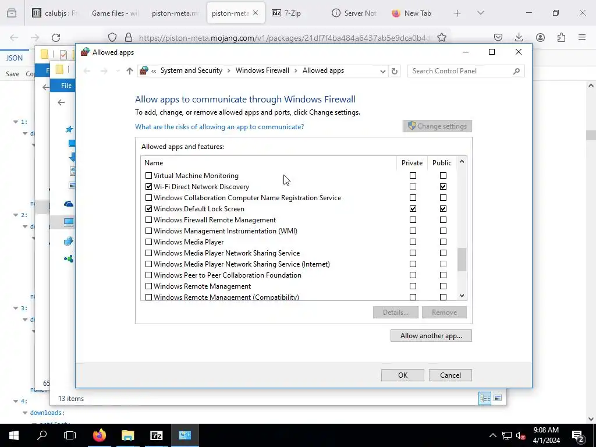The width and height of the screenshot is (596, 447).
Task: Uncheck Windows Default Lock Screen
Action: coord(148,209)
